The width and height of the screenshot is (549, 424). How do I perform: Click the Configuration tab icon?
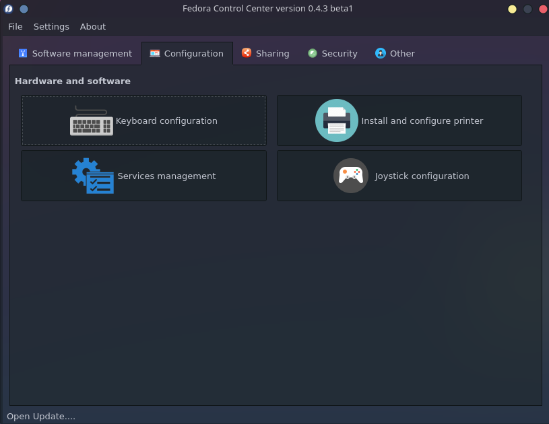pyautogui.click(x=155, y=53)
